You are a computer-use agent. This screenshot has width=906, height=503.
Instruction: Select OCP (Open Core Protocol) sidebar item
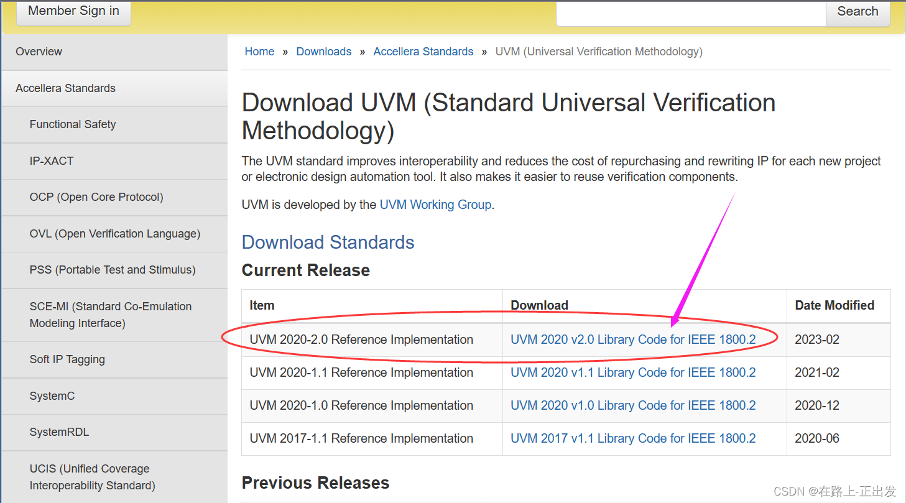[114, 197]
